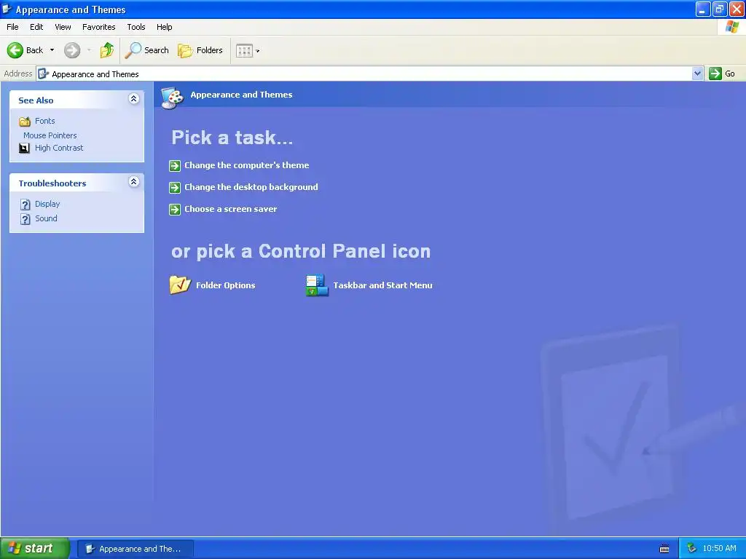Viewport: 746px width, 559px height.
Task: Open the Fonts link
Action: [44, 121]
